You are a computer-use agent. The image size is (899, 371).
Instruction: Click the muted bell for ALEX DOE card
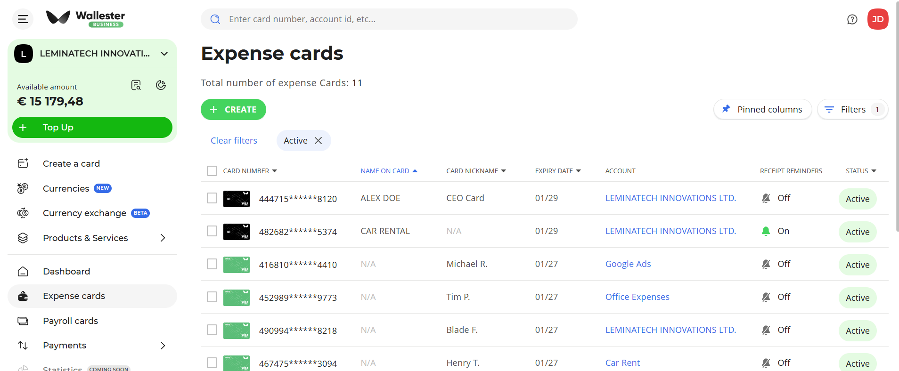(x=766, y=198)
